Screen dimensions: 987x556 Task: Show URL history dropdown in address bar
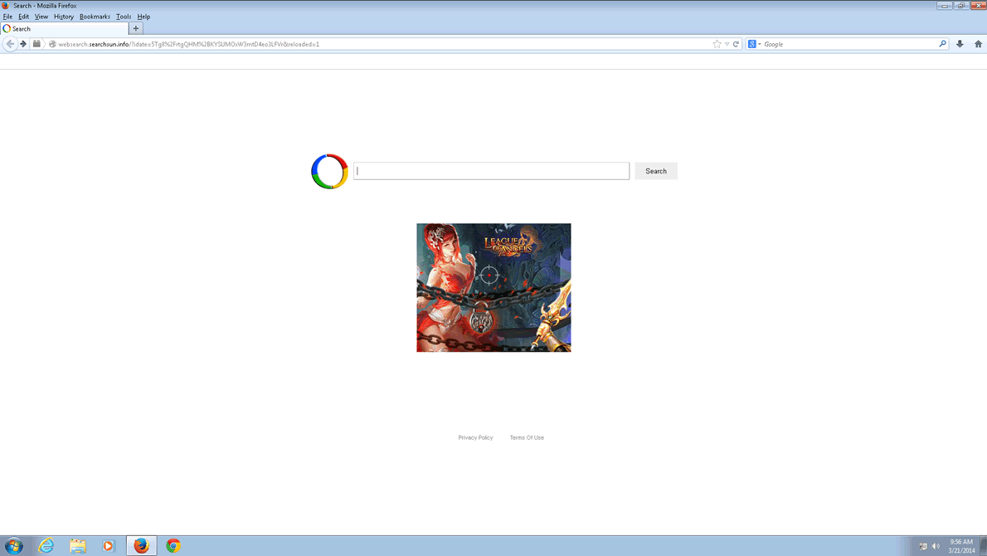coord(727,44)
